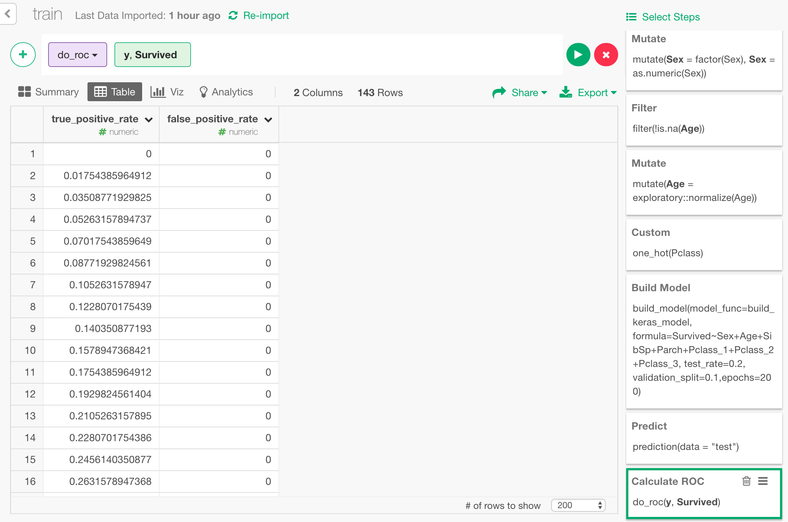
Task: Add a new step with the plus button
Action: 23,55
